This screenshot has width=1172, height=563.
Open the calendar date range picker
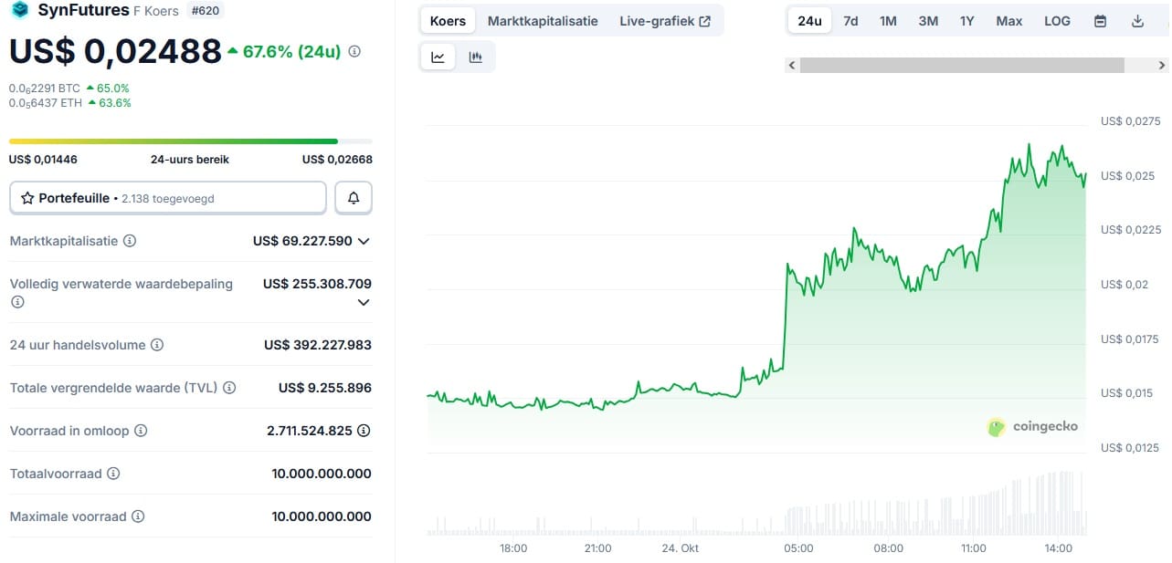(x=1100, y=21)
